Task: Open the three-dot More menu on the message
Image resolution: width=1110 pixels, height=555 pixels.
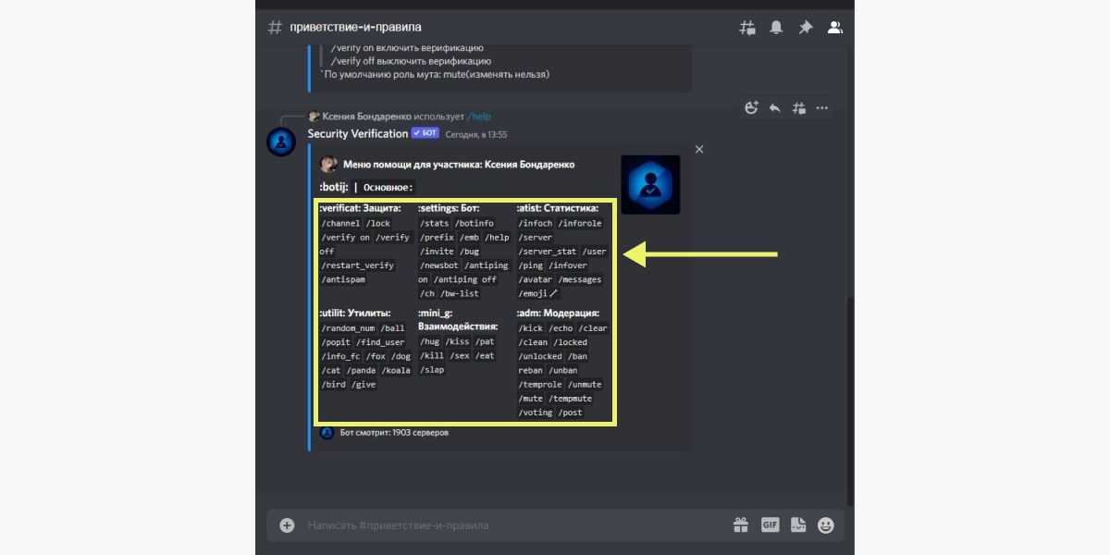Action: [822, 108]
